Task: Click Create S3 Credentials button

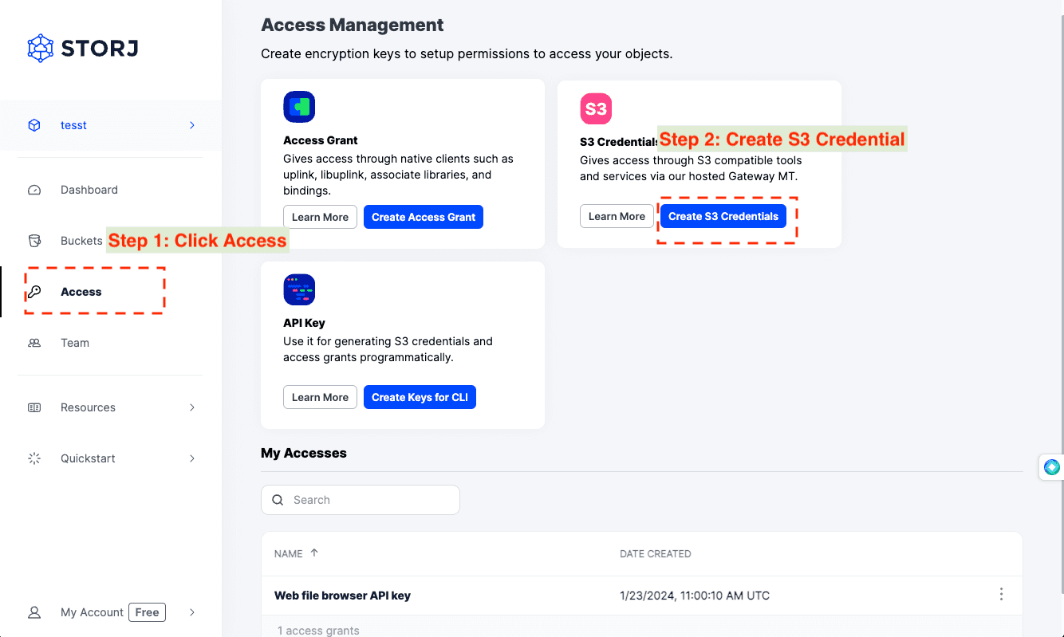Action: click(x=723, y=216)
